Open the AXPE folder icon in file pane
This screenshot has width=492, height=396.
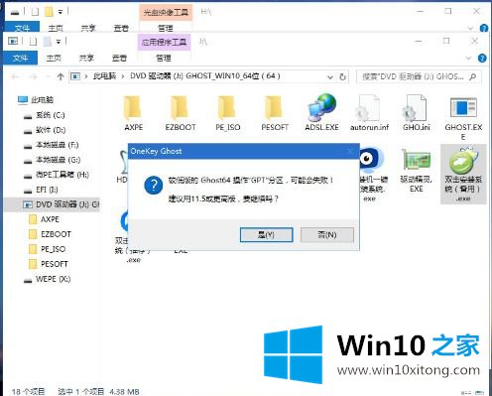pos(133,108)
